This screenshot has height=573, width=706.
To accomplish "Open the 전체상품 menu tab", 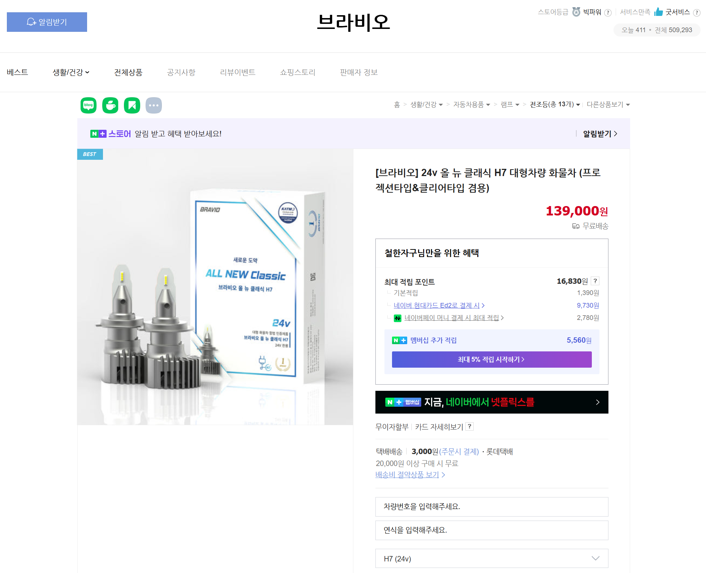I will pyautogui.click(x=128, y=72).
